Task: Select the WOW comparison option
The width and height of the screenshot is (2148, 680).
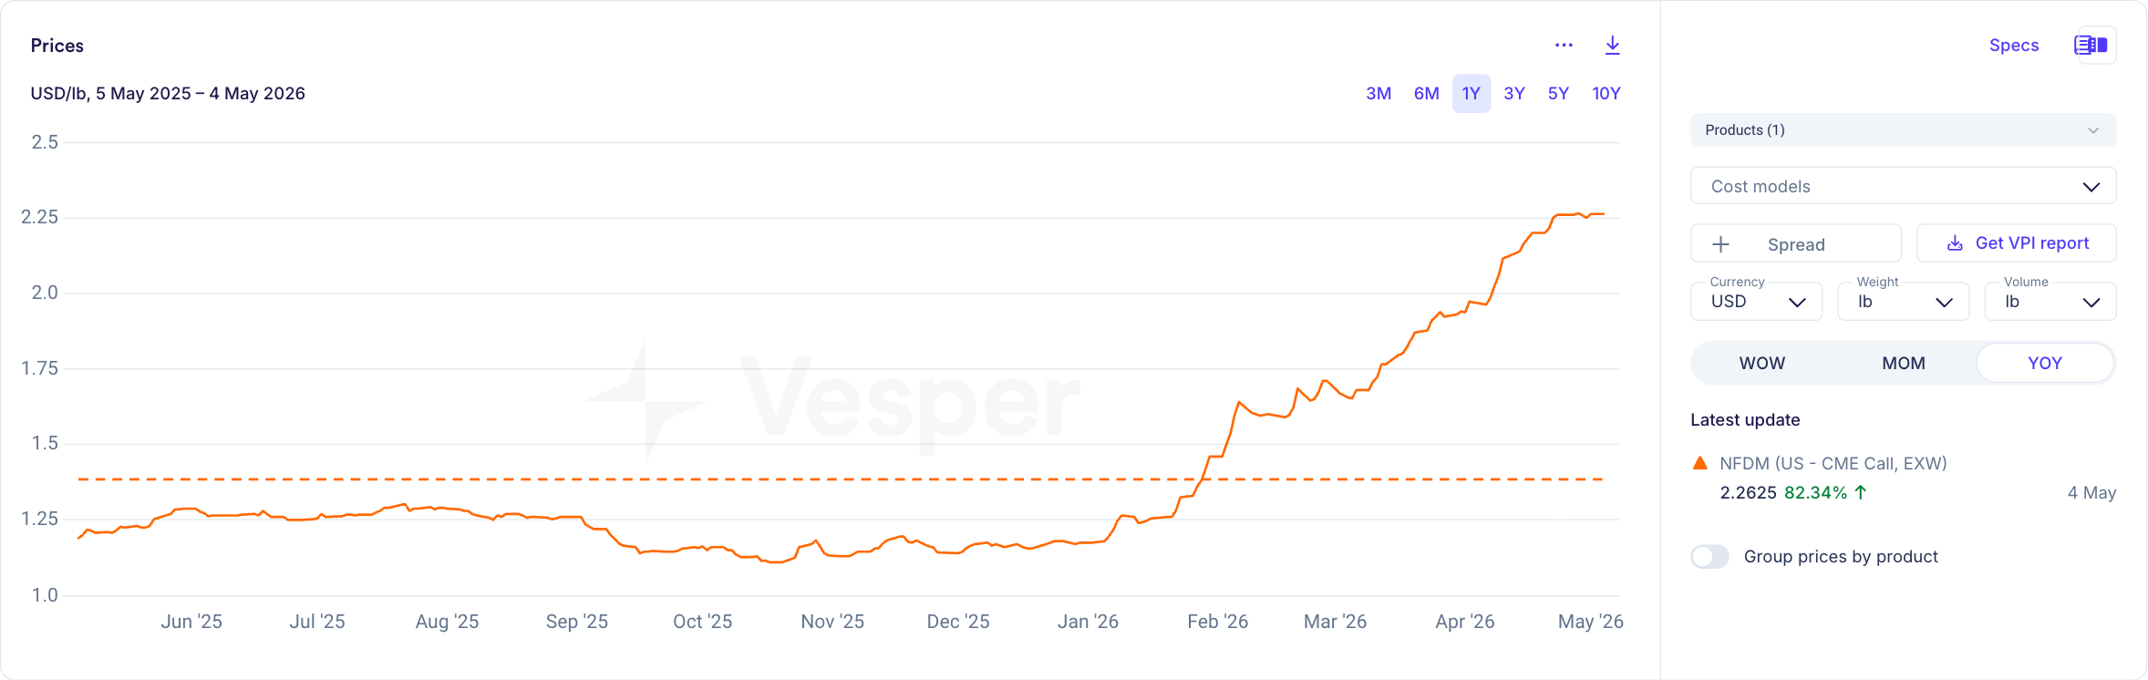Action: (1761, 363)
